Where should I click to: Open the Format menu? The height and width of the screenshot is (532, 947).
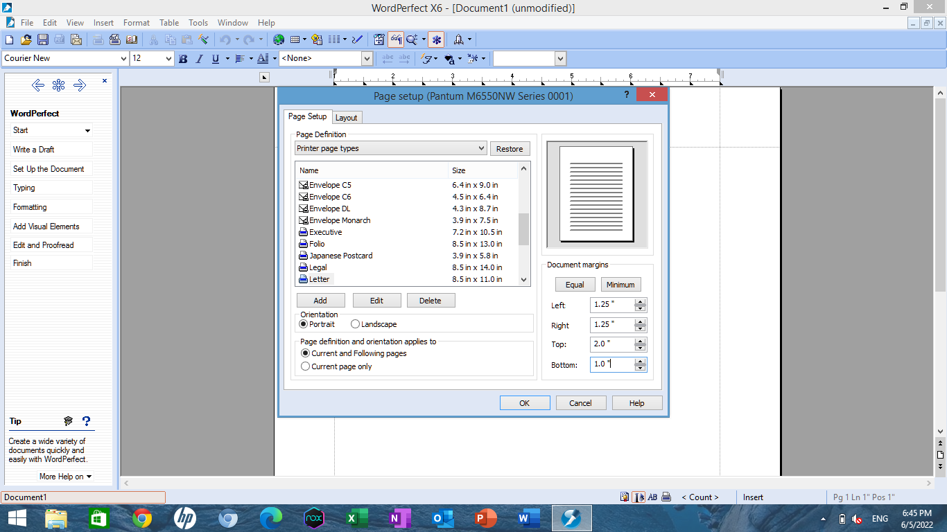tap(136, 22)
